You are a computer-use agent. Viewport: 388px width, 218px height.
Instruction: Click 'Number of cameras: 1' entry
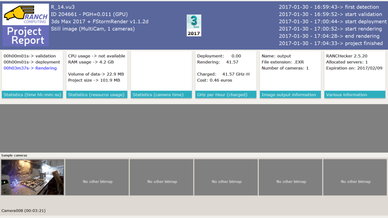tap(285, 68)
